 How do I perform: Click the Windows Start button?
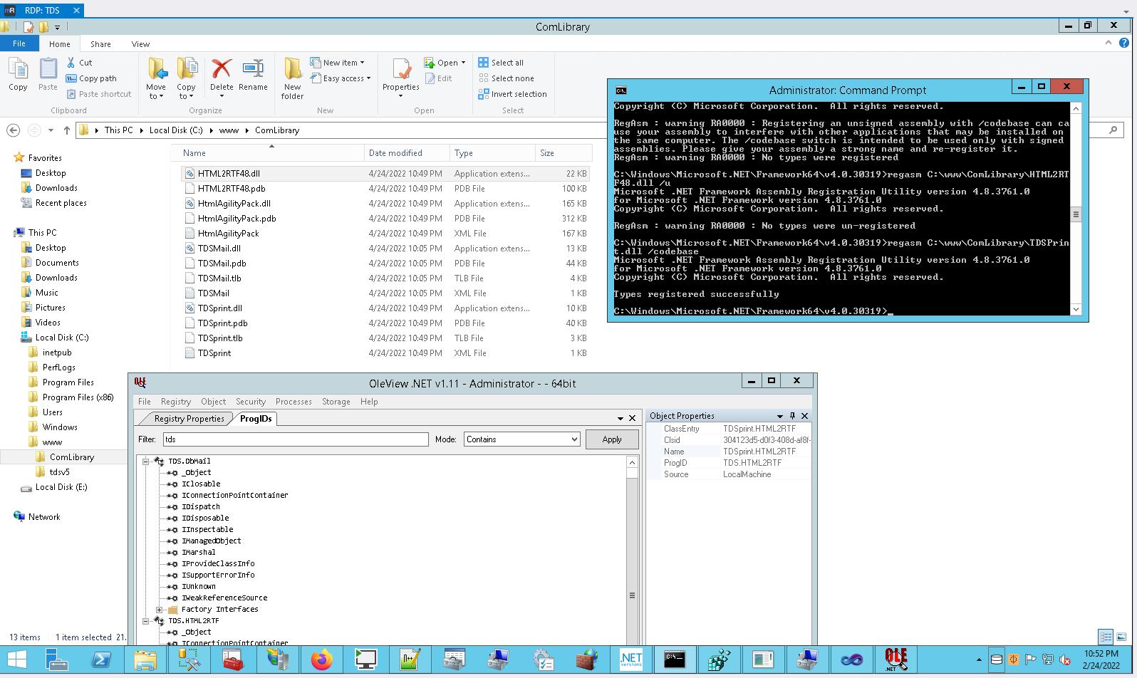click(x=17, y=660)
